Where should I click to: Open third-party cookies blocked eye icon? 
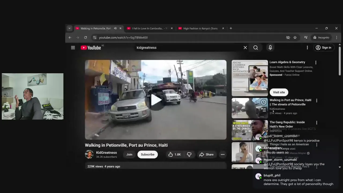(288, 38)
